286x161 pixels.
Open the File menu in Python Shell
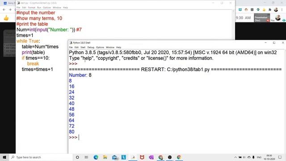71,47
